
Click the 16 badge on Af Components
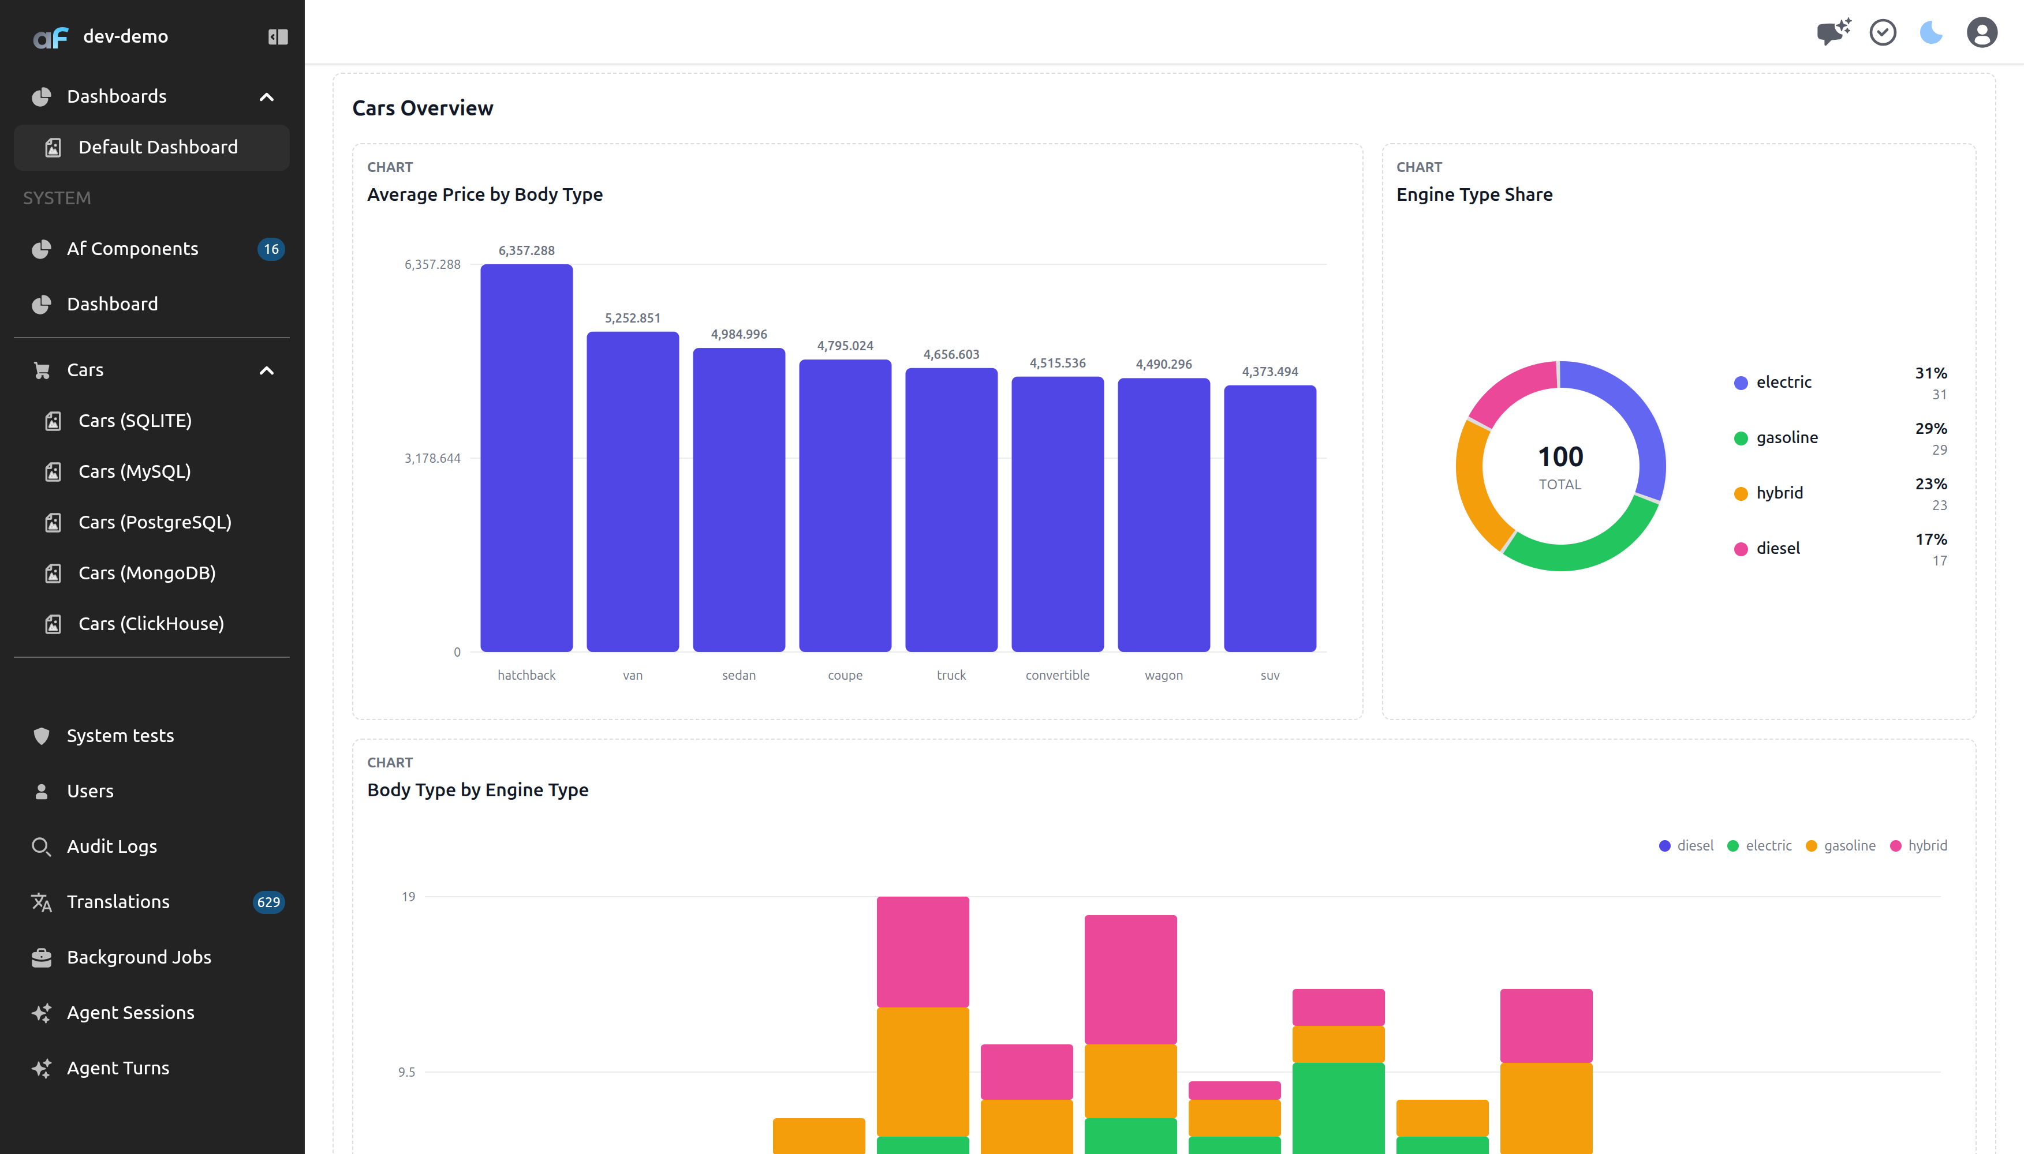[271, 249]
